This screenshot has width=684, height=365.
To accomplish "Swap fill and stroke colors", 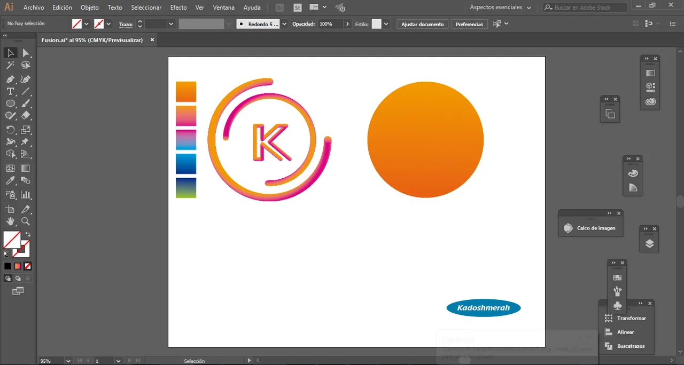I will click(x=28, y=234).
